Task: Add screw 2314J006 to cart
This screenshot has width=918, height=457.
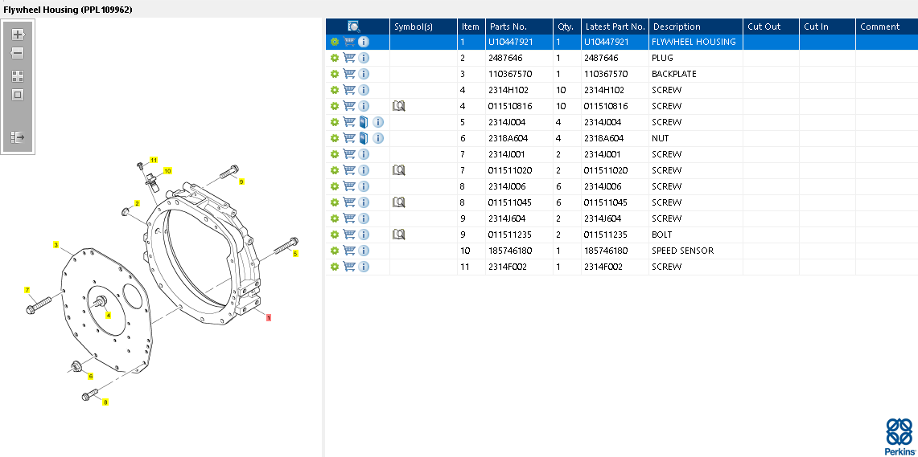Action: 349,186
